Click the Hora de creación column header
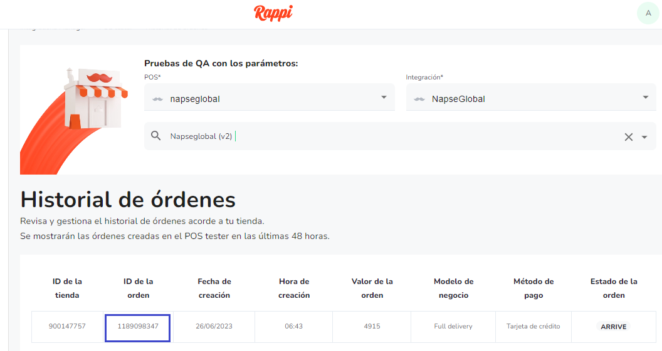 [294, 288]
